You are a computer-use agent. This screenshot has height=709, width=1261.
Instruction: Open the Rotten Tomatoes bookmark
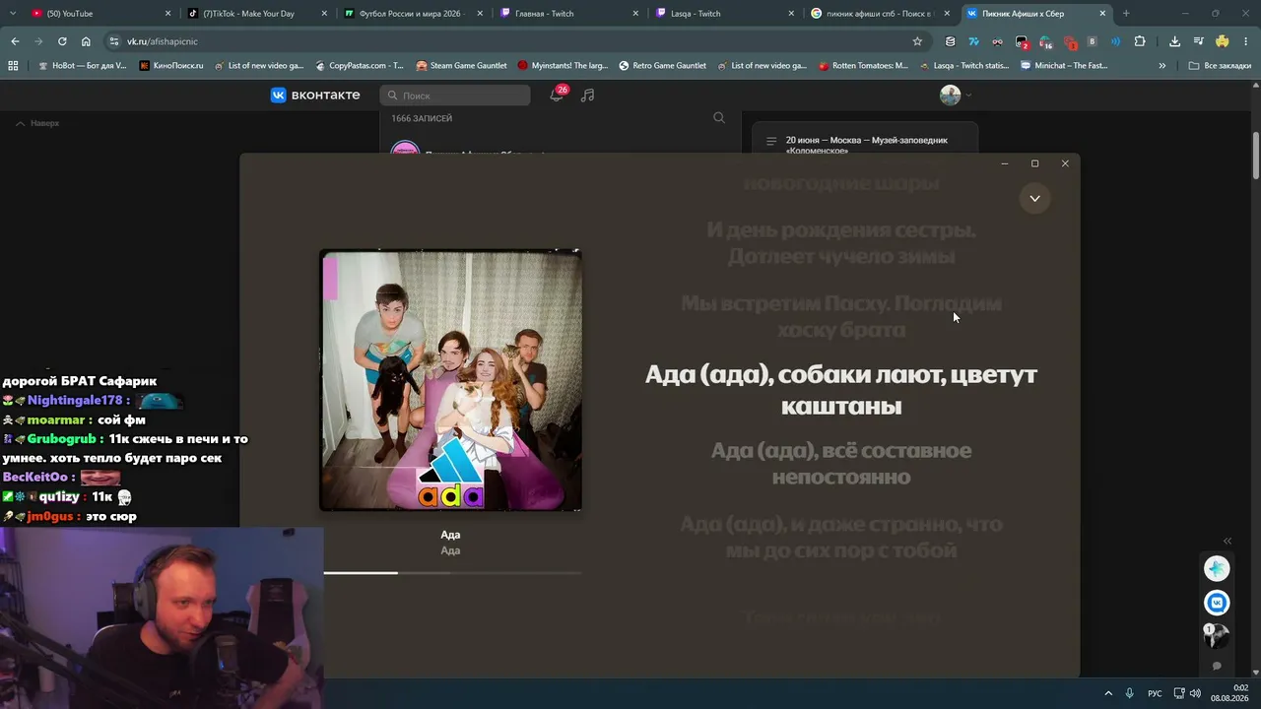(863, 66)
